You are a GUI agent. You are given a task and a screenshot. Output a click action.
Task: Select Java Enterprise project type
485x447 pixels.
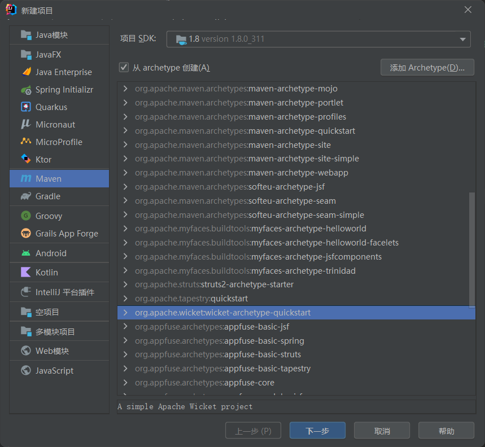coord(59,72)
